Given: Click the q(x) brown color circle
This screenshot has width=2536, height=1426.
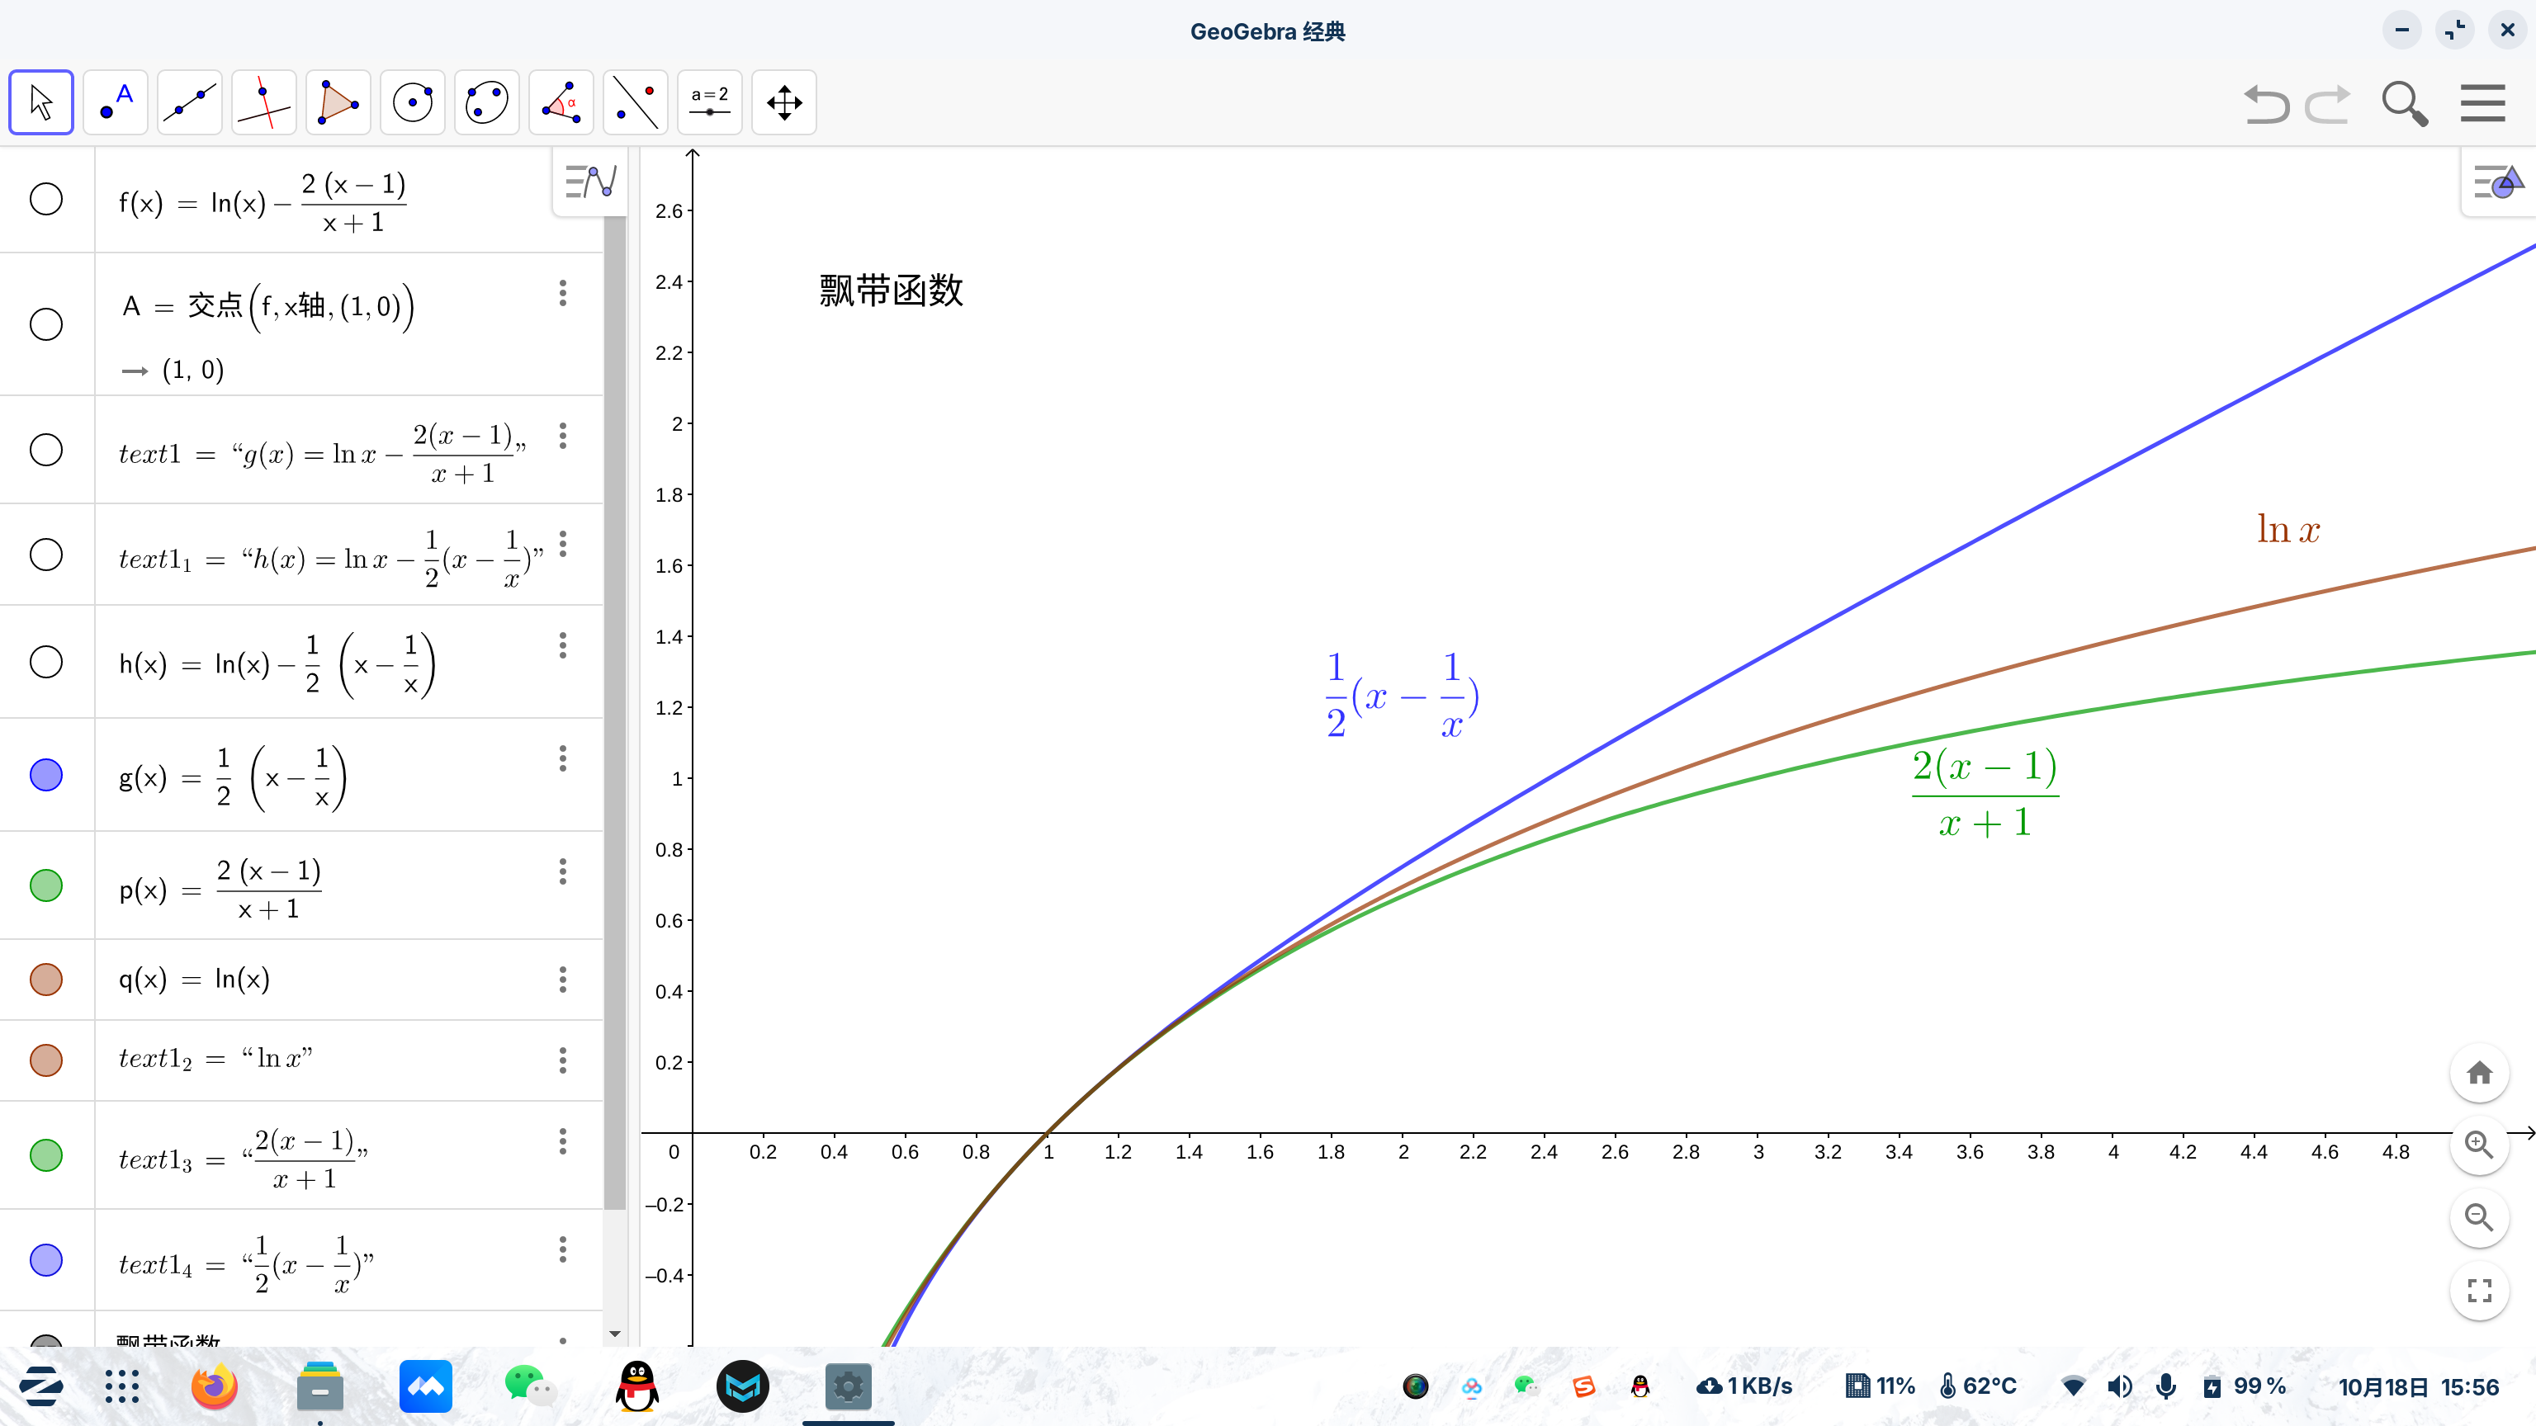Looking at the screenshot, I should [46, 980].
